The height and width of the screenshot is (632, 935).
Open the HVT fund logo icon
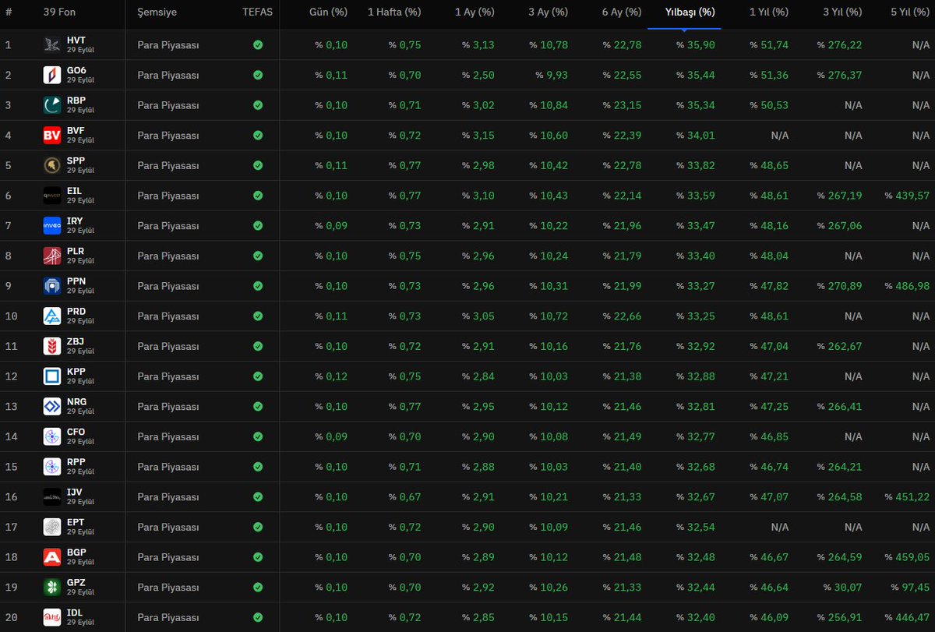click(x=52, y=45)
